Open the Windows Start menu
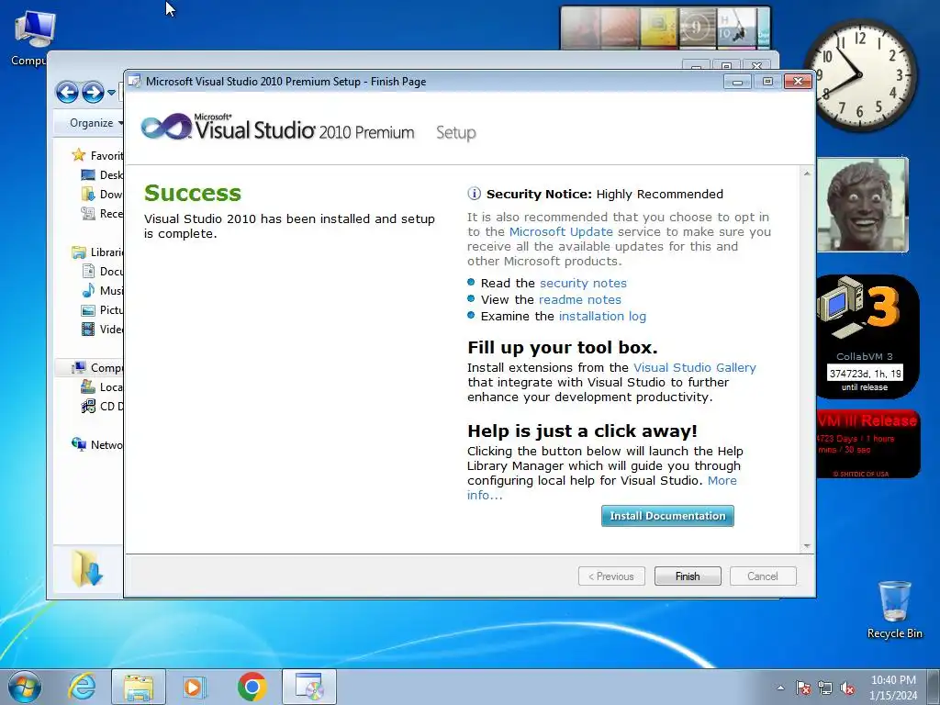 (x=24, y=687)
